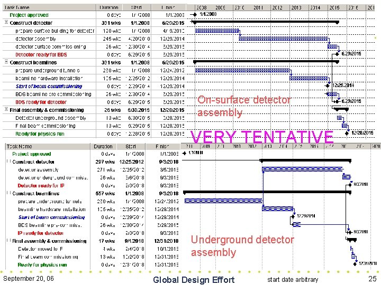Click the 'On-surface detector assembly' caption
This screenshot has width=381, height=285.
(244, 106)
